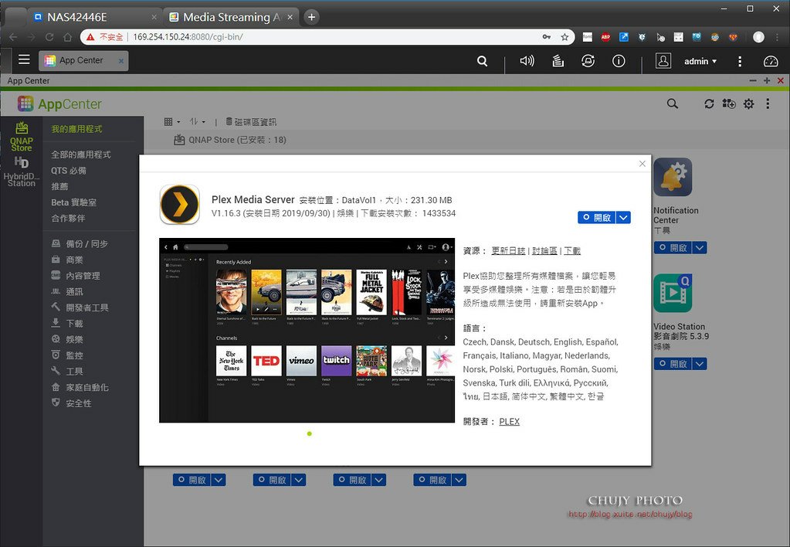This screenshot has width=790, height=547.
Task: Click the QTS desktop search magnifier icon
Action: tap(482, 61)
